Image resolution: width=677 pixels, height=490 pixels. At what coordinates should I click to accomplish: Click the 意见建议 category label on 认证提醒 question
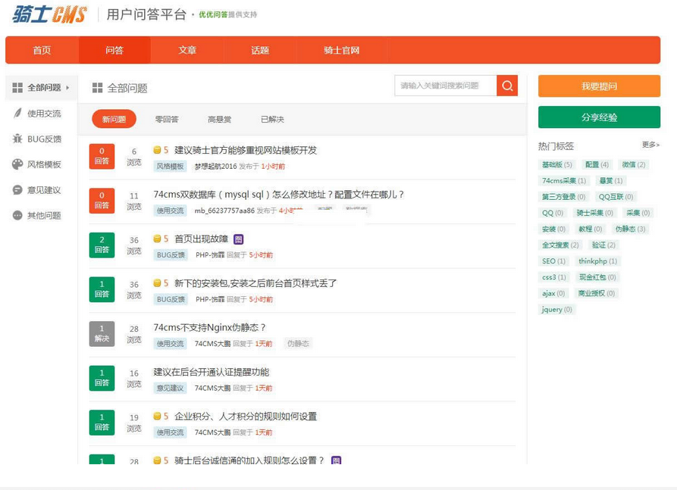click(170, 389)
